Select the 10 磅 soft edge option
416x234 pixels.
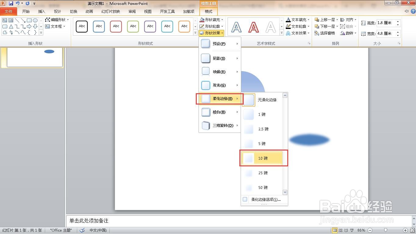[262, 158]
